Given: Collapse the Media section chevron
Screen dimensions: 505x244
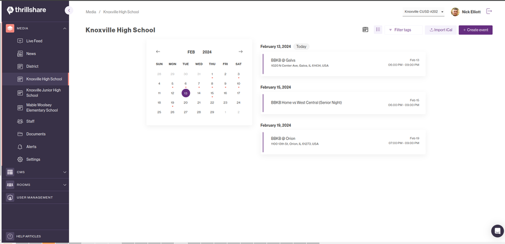Looking at the screenshot, I should click(x=65, y=28).
